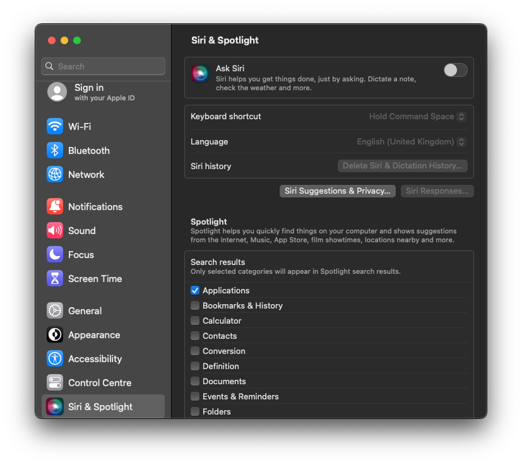Enable the Conversion checkbox
Viewport: 522px width, 465px height.
(195, 351)
